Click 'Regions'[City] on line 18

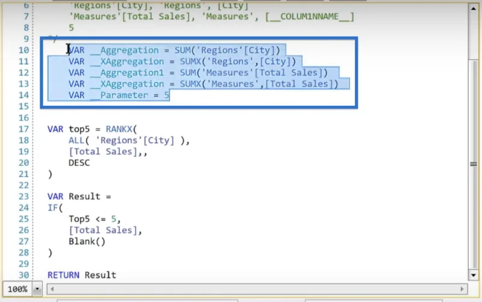pyautogui.click(x=135, y=140)
